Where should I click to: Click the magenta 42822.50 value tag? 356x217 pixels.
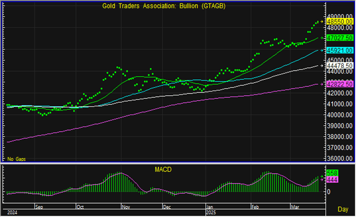tap(339, 84)
